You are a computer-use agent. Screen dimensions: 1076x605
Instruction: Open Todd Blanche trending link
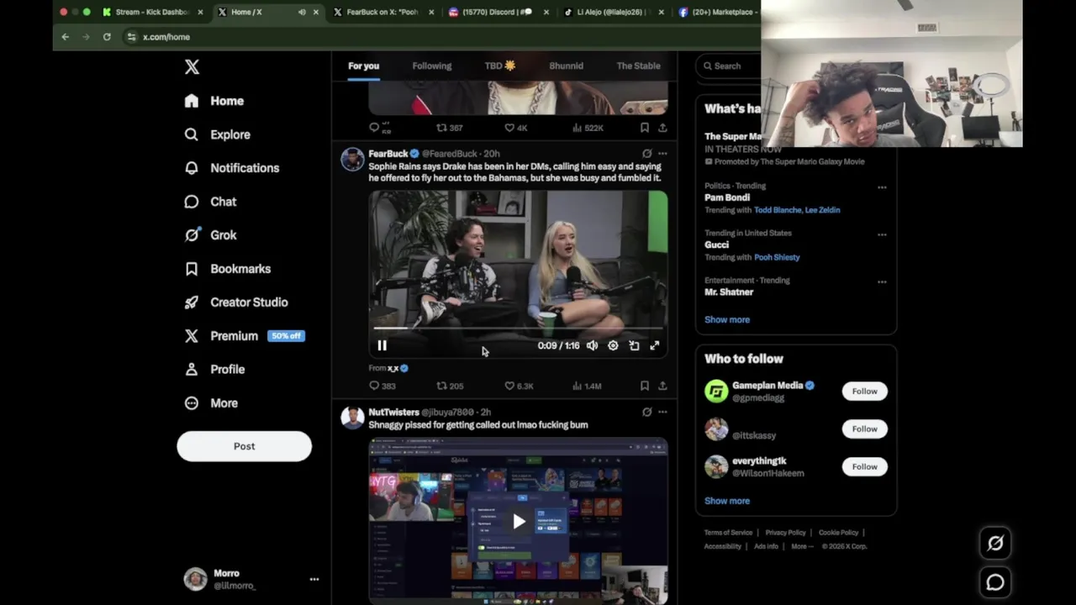[778, 210]
